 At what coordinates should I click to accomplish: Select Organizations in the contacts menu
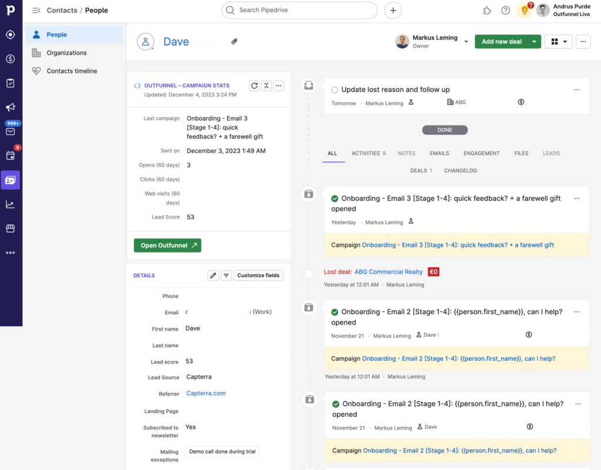[66, 53]
